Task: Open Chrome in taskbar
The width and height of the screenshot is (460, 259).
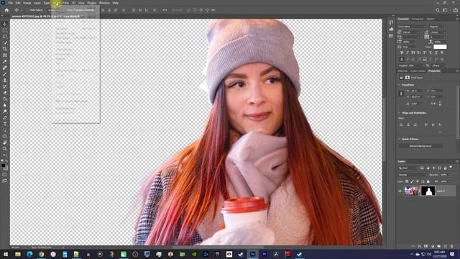Action: (42, 254)
